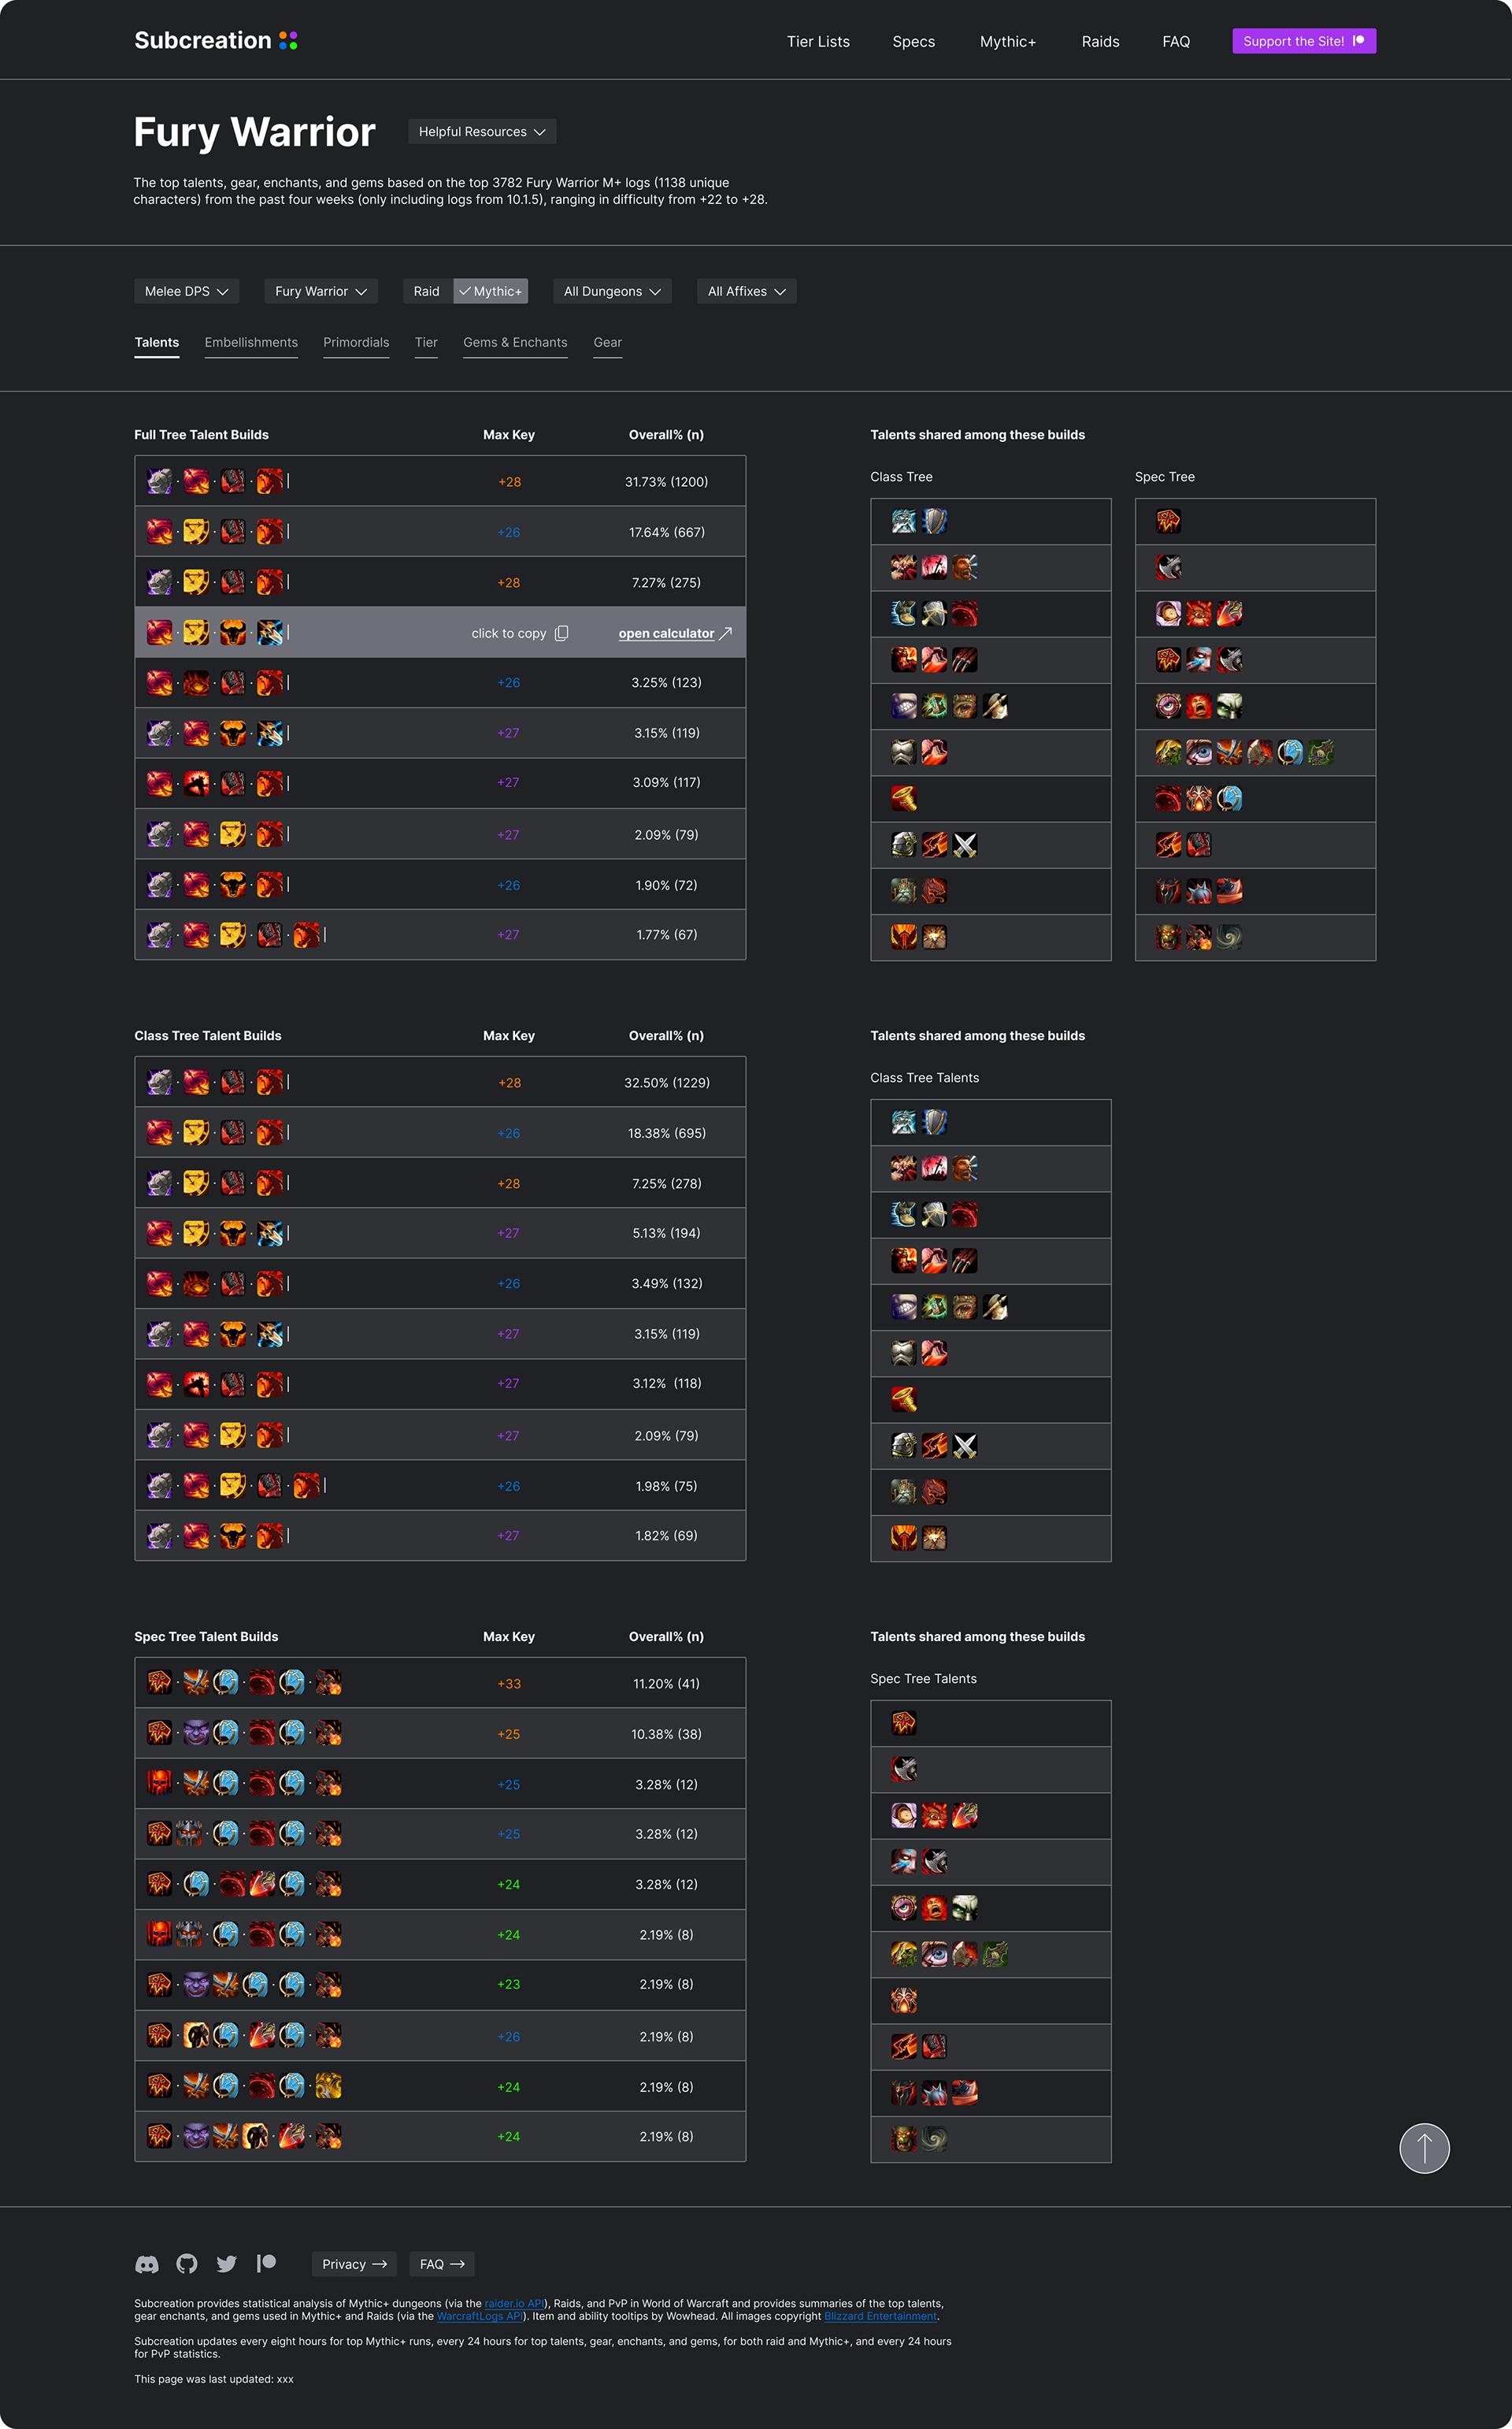
Task: Click the copy icon beside 'click to copy'
Action: [x=561, y=633]
